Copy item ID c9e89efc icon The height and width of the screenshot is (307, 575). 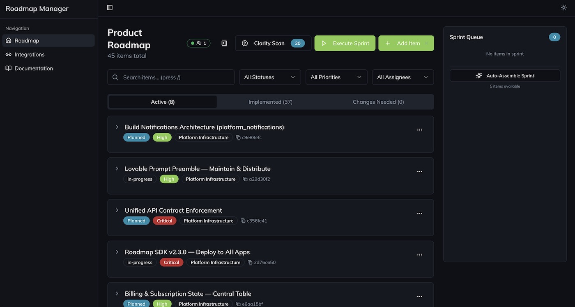click(x=238, y=137)
